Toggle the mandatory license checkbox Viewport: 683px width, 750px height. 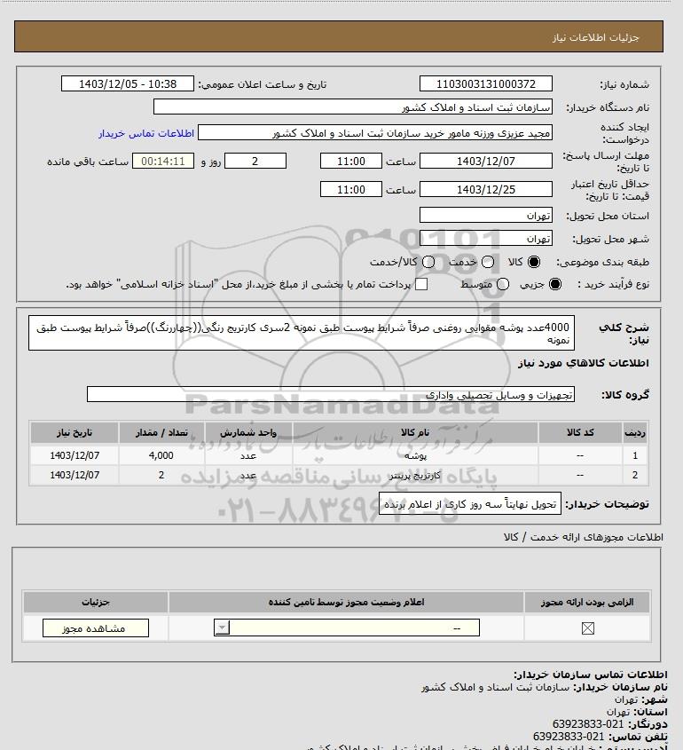click(x=587, y=628)
